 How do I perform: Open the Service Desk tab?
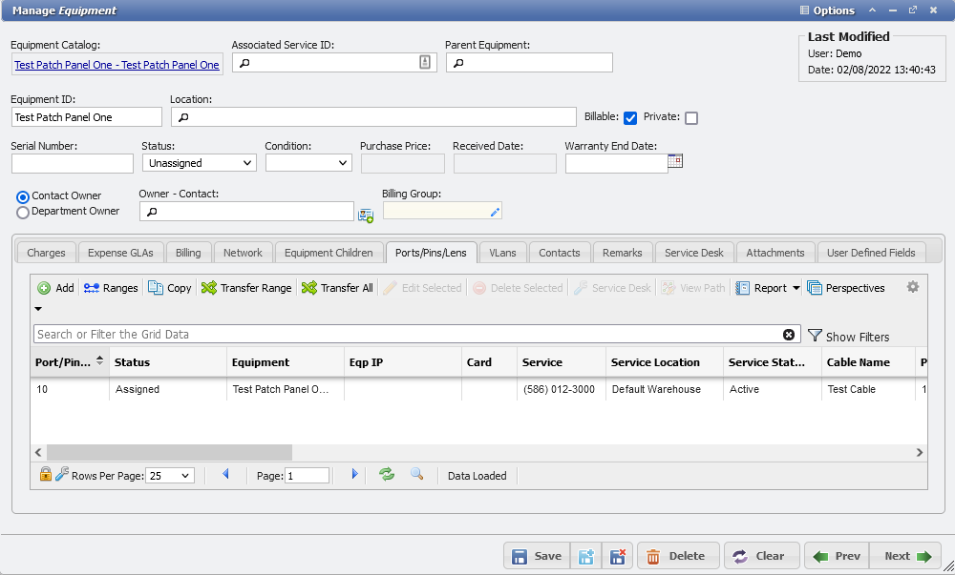point(693,252)
